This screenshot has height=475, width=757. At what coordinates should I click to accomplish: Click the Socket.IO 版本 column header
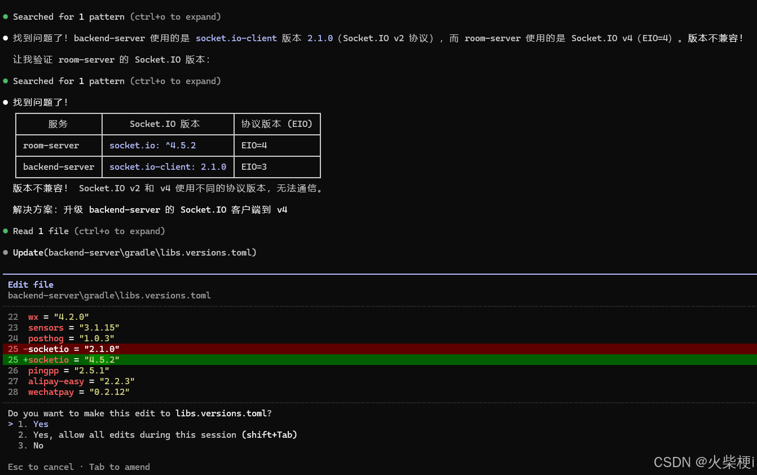(168, 124)
